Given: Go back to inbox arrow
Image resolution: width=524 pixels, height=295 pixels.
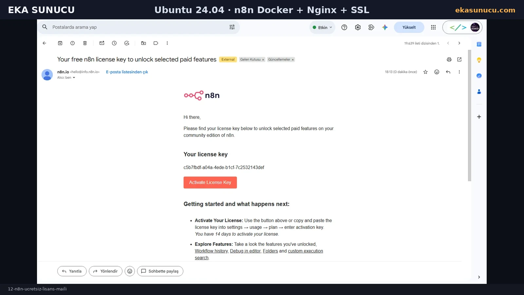Looking at the screenshot, I should pyautogui.click(x=45, y=43).
